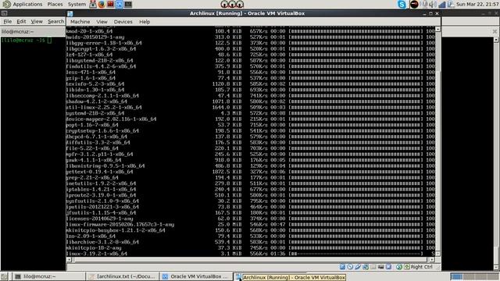Click the VM vertical scrollbar up arrow
This screenshot has height=281, width=500.
(437, 29)
